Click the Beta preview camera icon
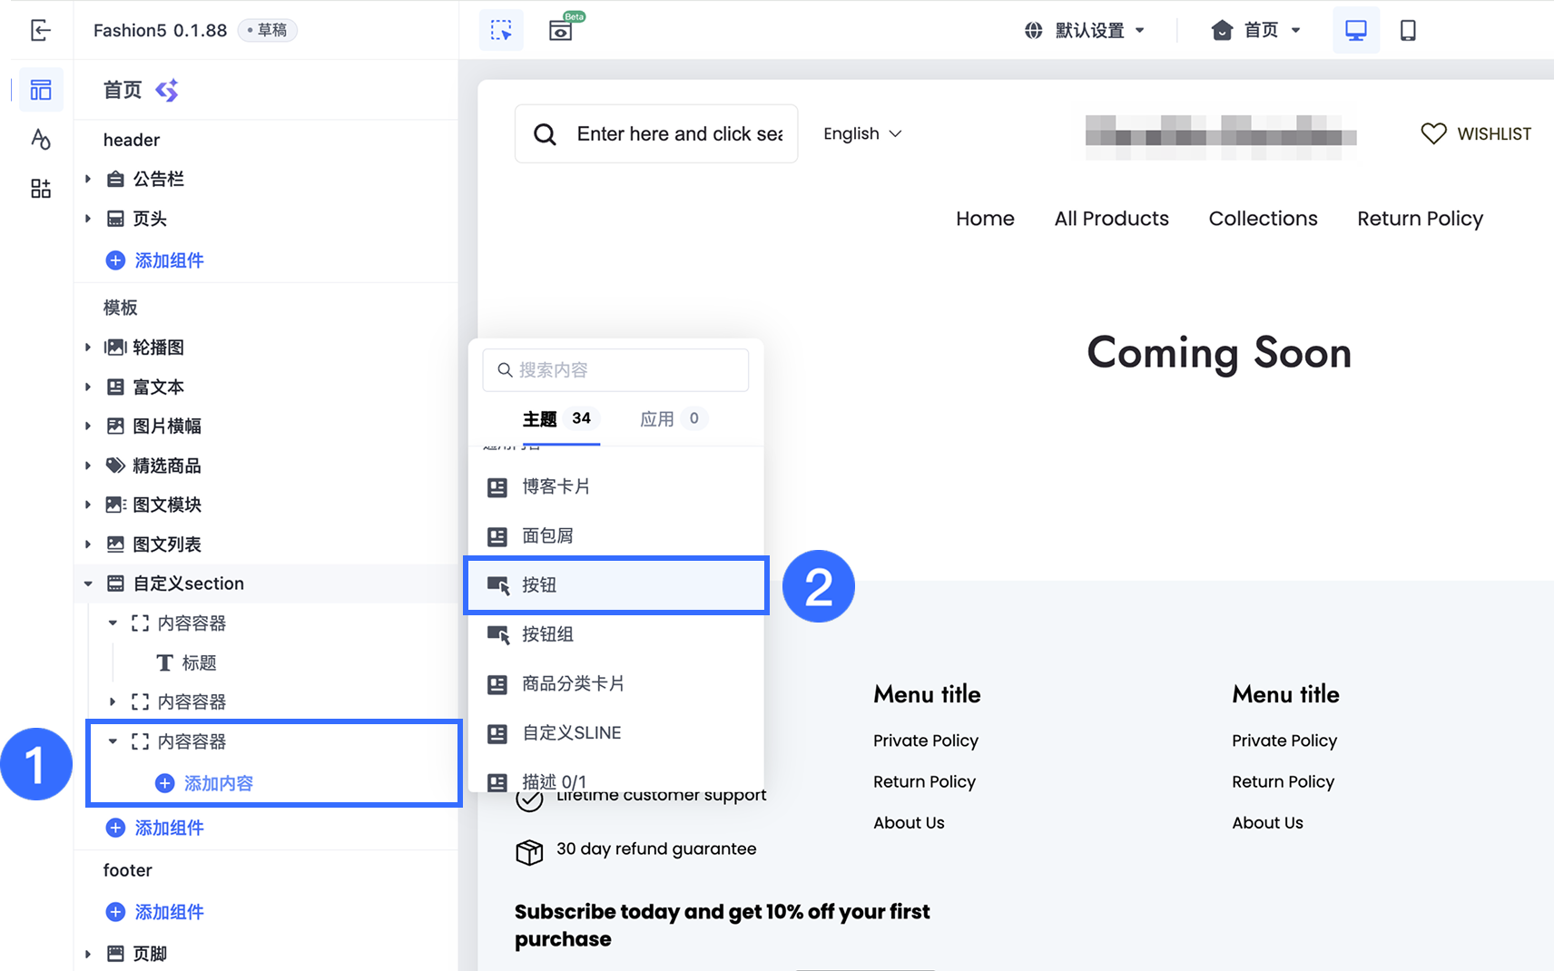This screenshot has width=1554, height=971. click(561, 30)
